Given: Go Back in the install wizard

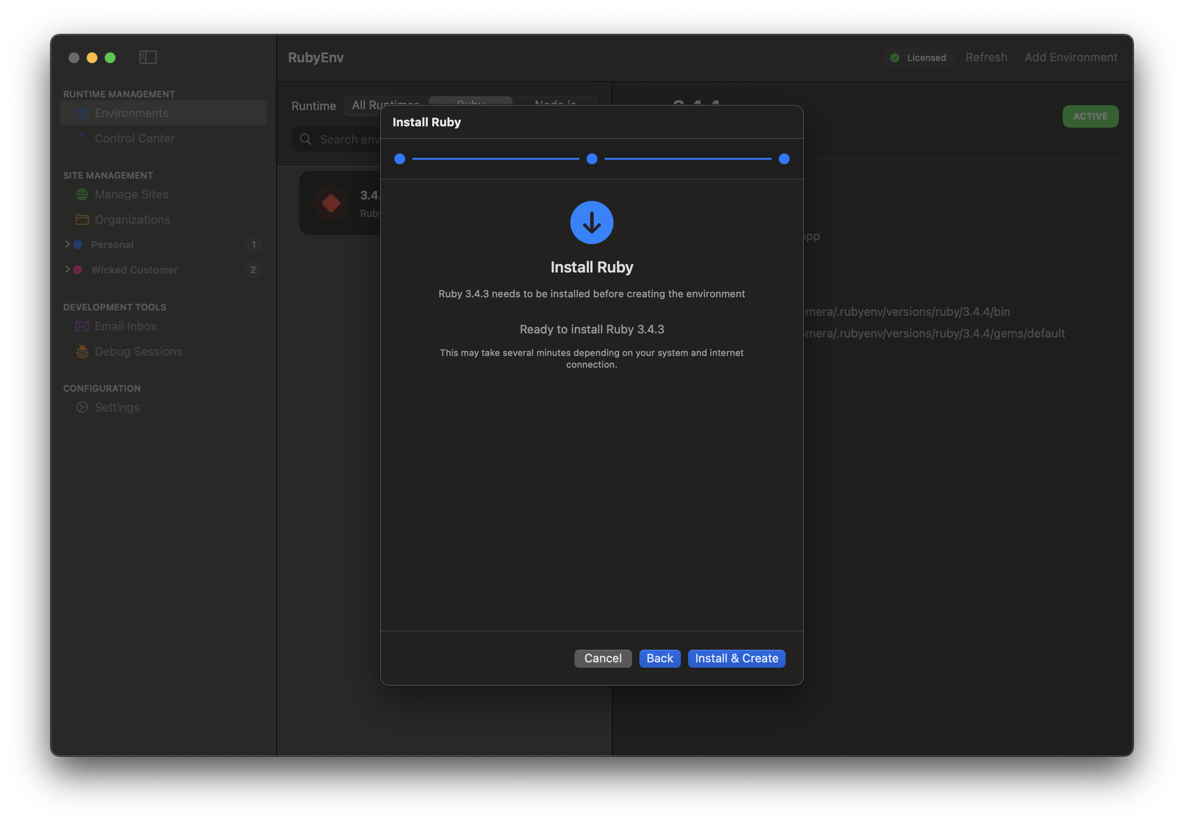Looking at the screenshot, I should pyautogui.click(x=660, y=658).
